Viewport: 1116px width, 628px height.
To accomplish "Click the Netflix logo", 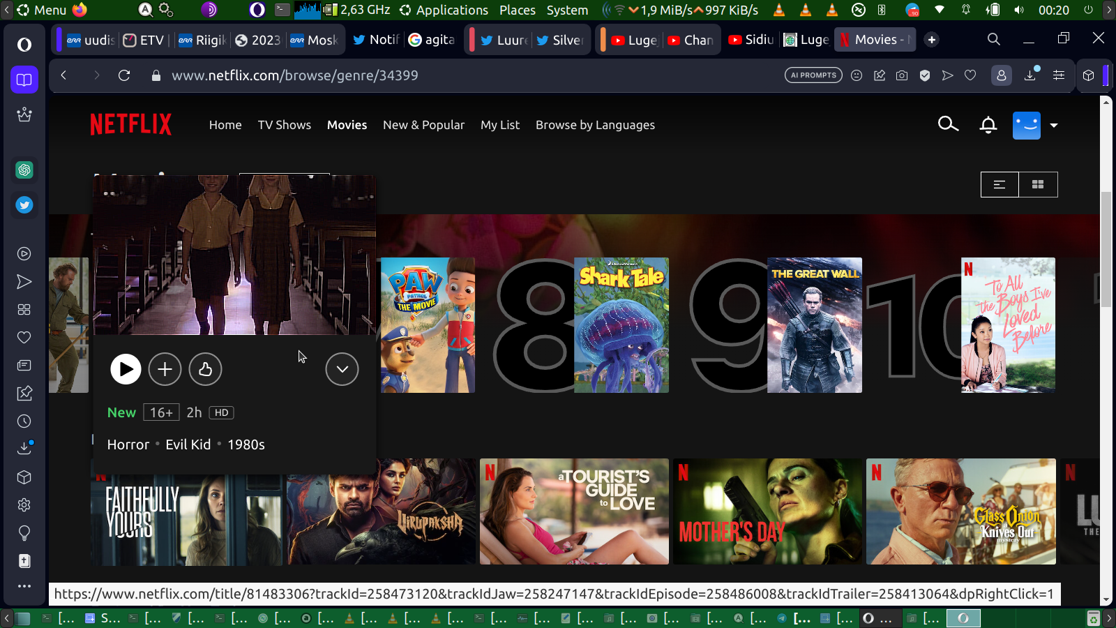I will coord(130,124).
